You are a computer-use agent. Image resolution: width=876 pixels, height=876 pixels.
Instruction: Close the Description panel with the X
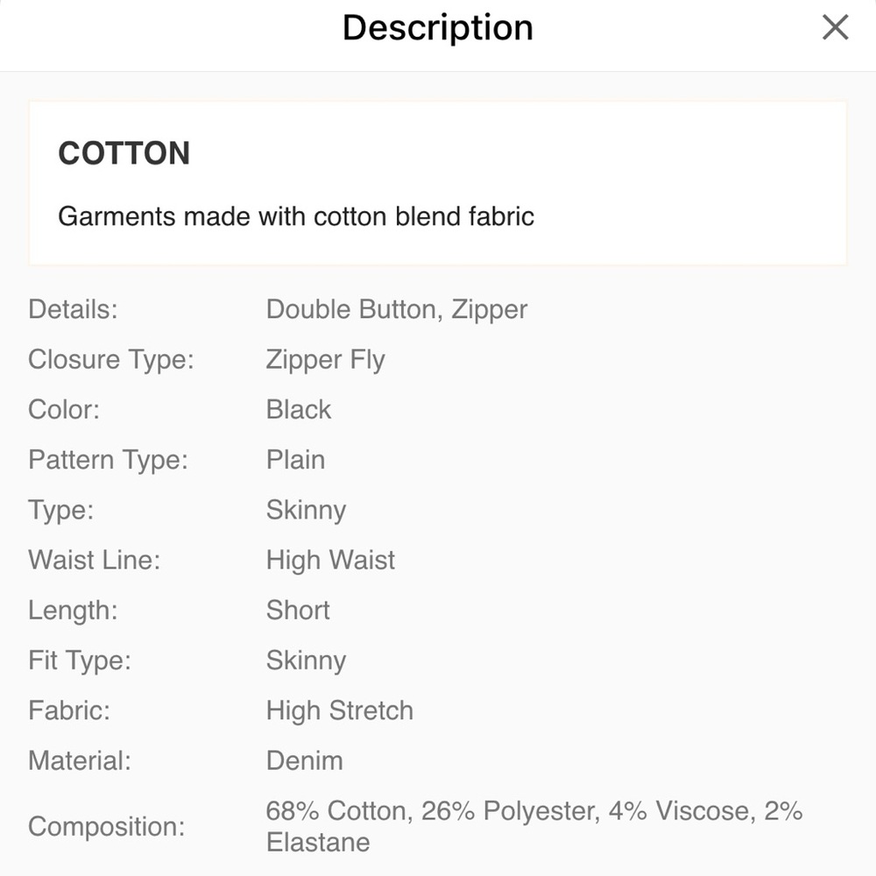(x=835, y=27)
